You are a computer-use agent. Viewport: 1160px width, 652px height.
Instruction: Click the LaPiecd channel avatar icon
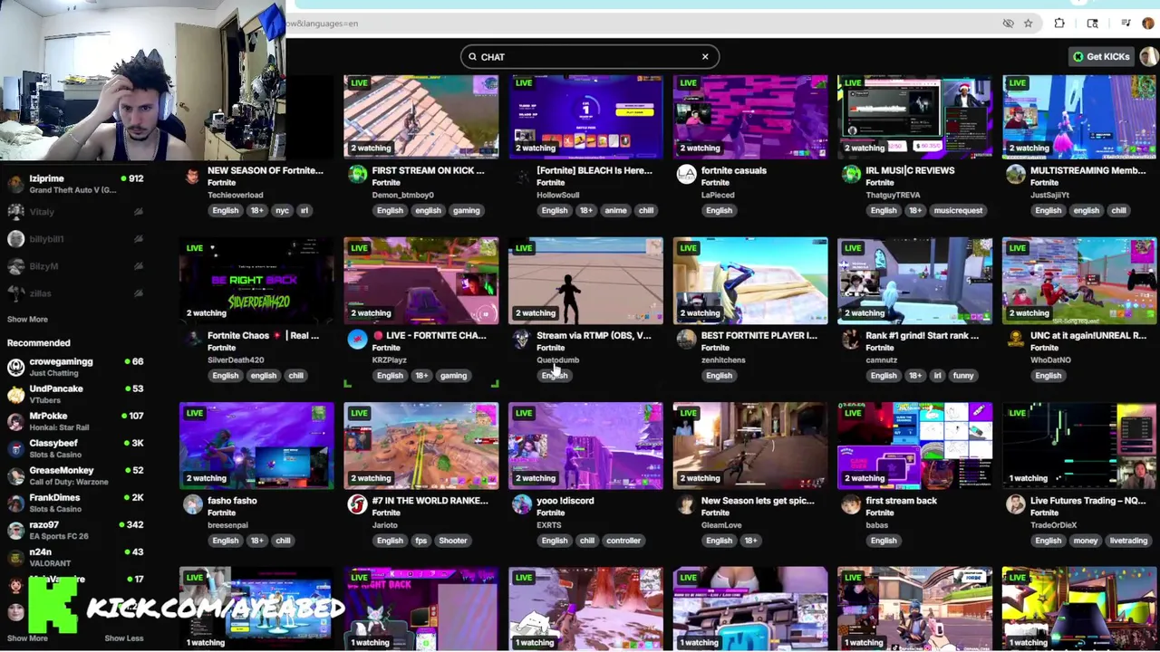[x=686, y=175]
